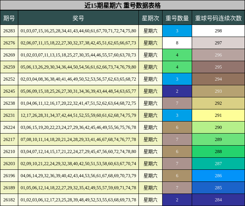Click issue number 26189
This screenshot has width=245, height=206.
9,188
